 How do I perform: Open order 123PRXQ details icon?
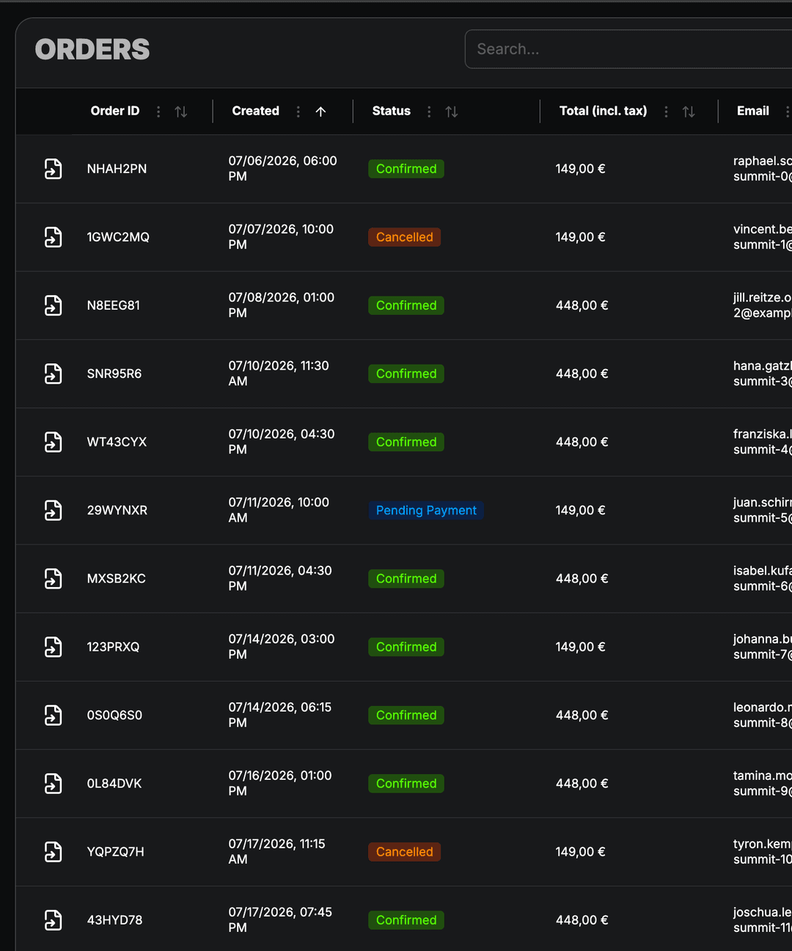click(53, 646)
